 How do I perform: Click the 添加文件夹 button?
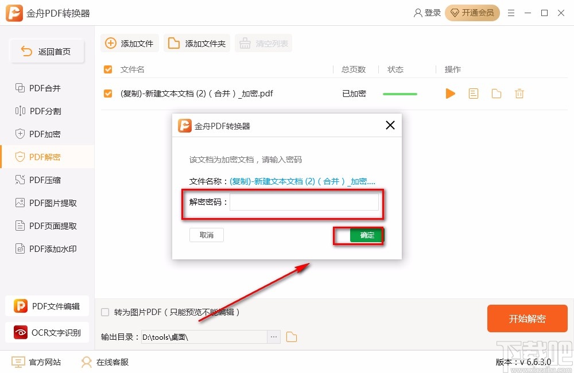(x=196, y=43)
